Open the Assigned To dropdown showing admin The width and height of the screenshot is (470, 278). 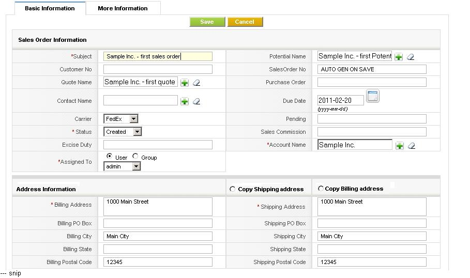[122, 166]
